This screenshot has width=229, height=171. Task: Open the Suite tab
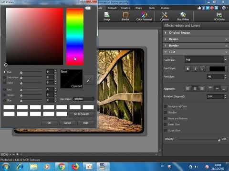point(152,8)
